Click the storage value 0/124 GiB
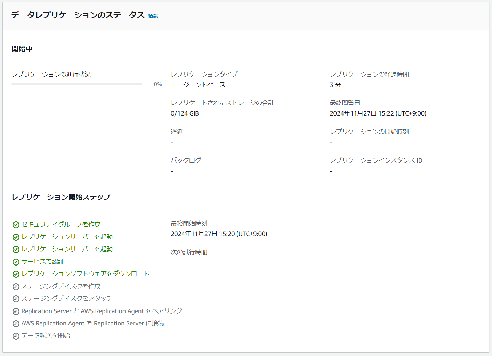 coord(185,113)
